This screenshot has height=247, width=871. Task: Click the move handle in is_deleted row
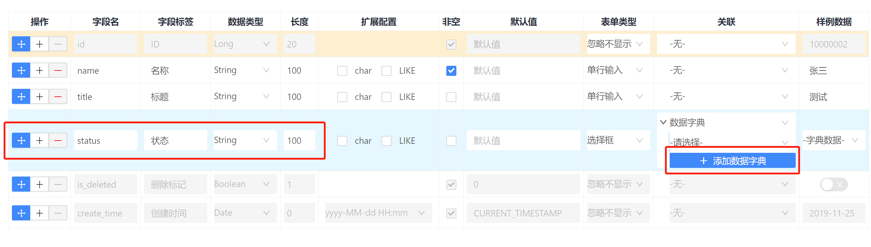21,184
